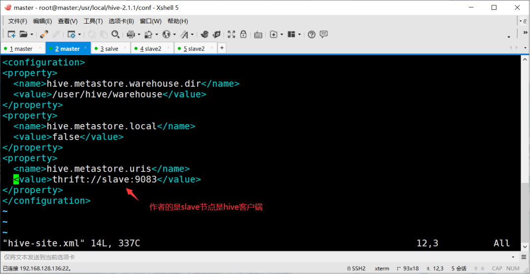The height and width of the screenshot is (274, 530).
Task: Click the keyboard mapping icon
Action: pos(258,34)
